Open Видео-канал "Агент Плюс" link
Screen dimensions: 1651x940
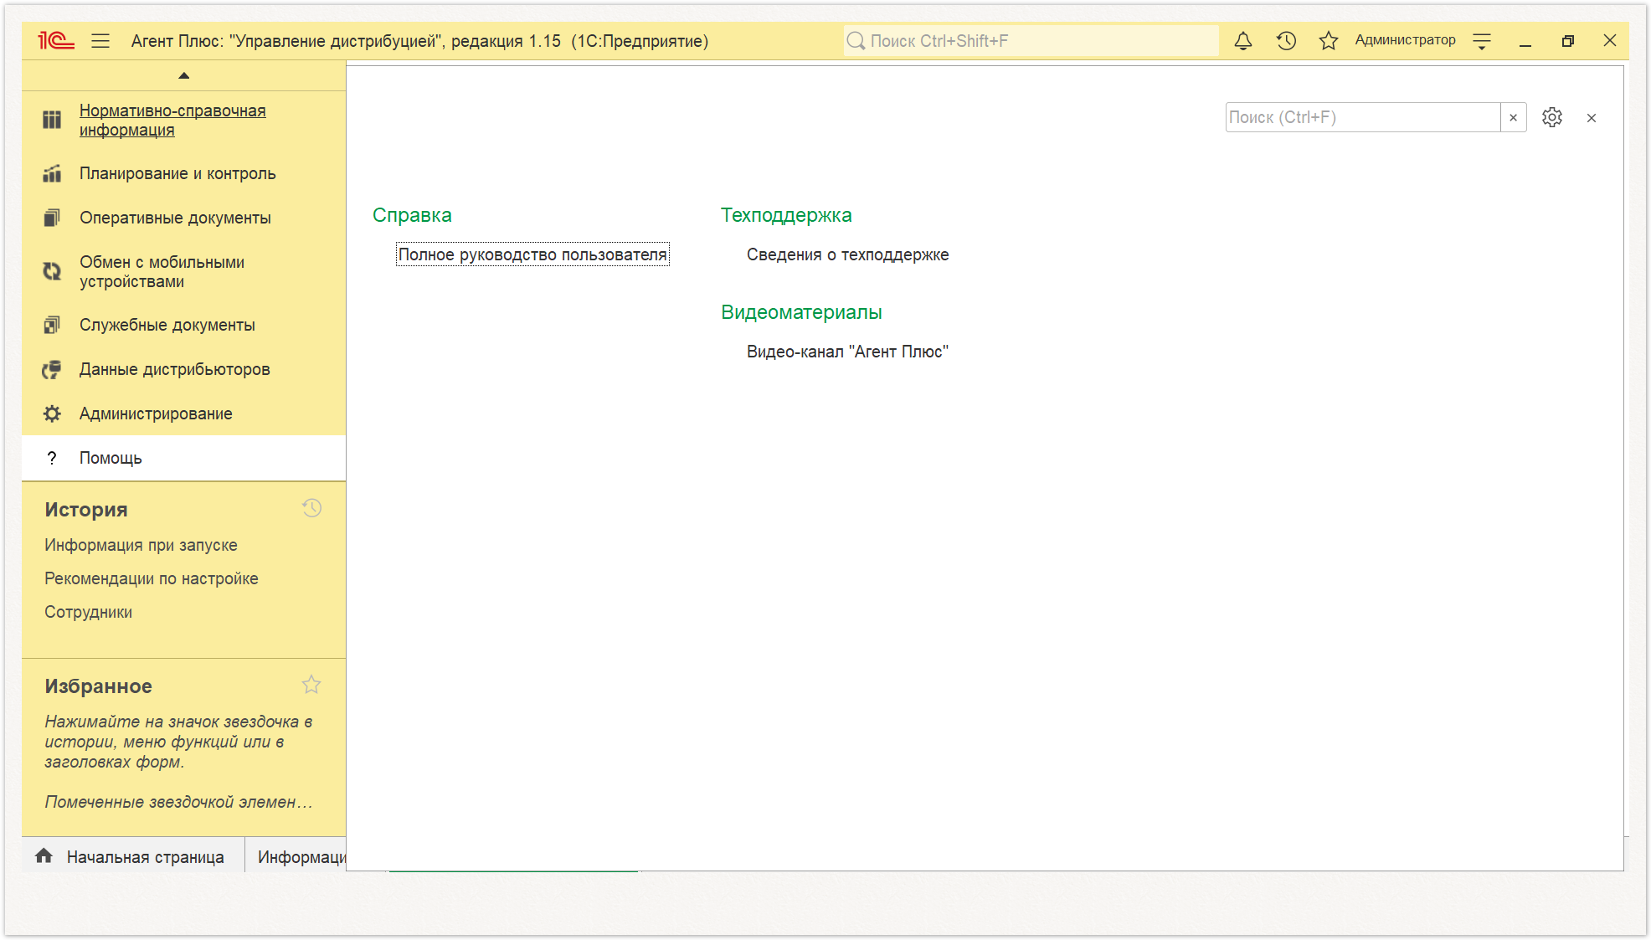tap(847, 352)
